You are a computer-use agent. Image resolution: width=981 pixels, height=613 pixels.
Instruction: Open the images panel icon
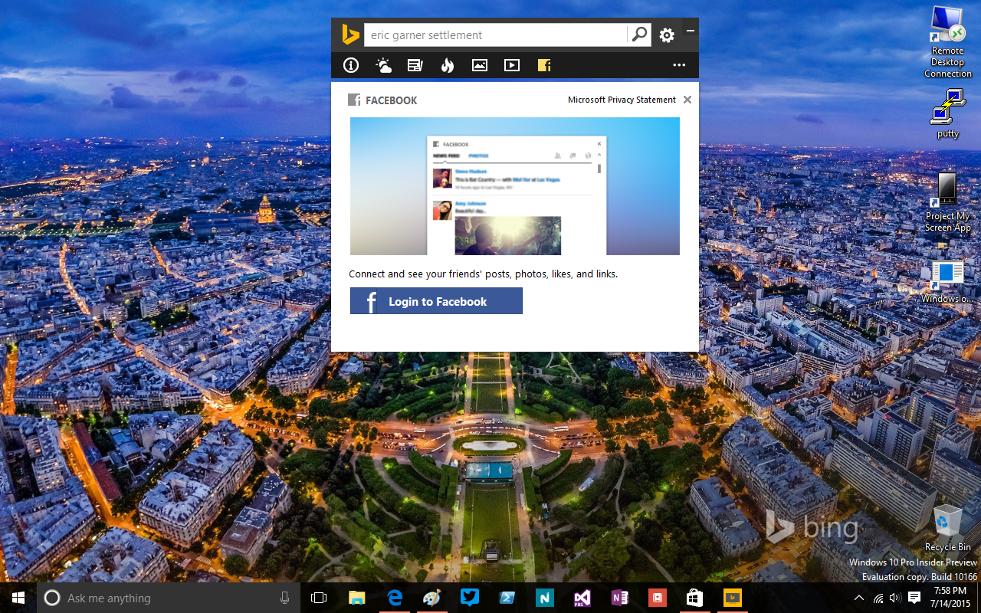click(480, 65)
